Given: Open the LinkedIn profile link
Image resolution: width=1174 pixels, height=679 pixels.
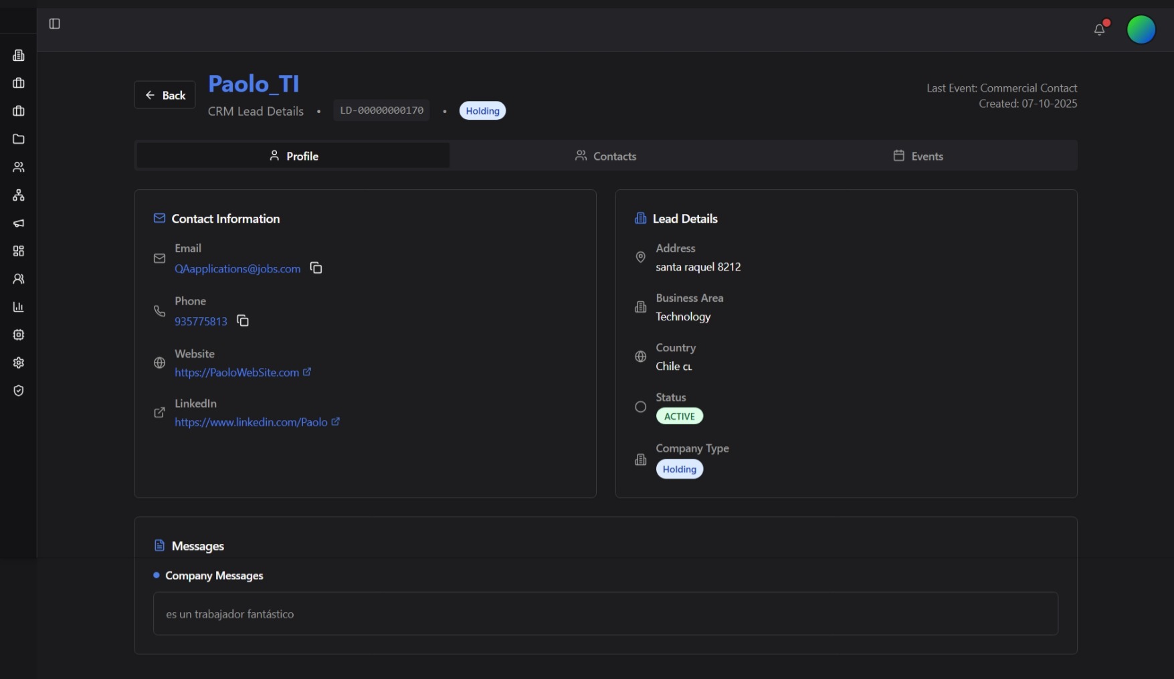Looking at the screenshot, I should point(251,422).
